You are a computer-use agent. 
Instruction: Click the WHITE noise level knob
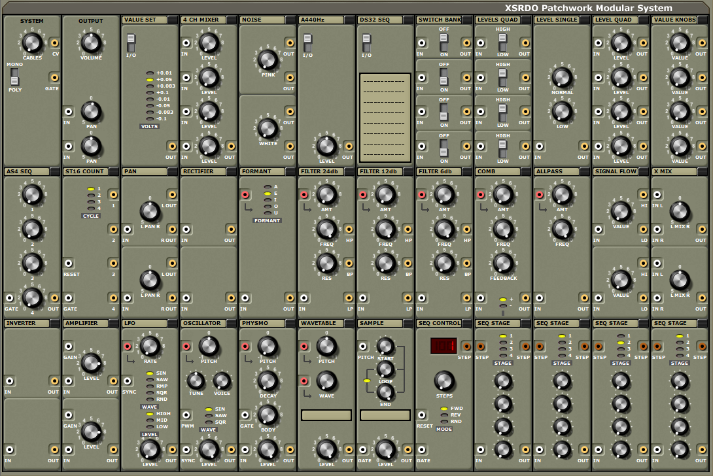pos(268,129)
